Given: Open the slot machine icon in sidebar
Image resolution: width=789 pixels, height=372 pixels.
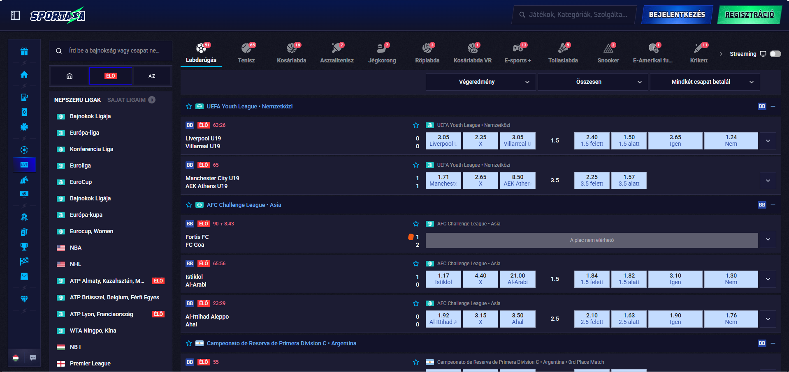Looking at the screenshot, I should pos(24,97).
